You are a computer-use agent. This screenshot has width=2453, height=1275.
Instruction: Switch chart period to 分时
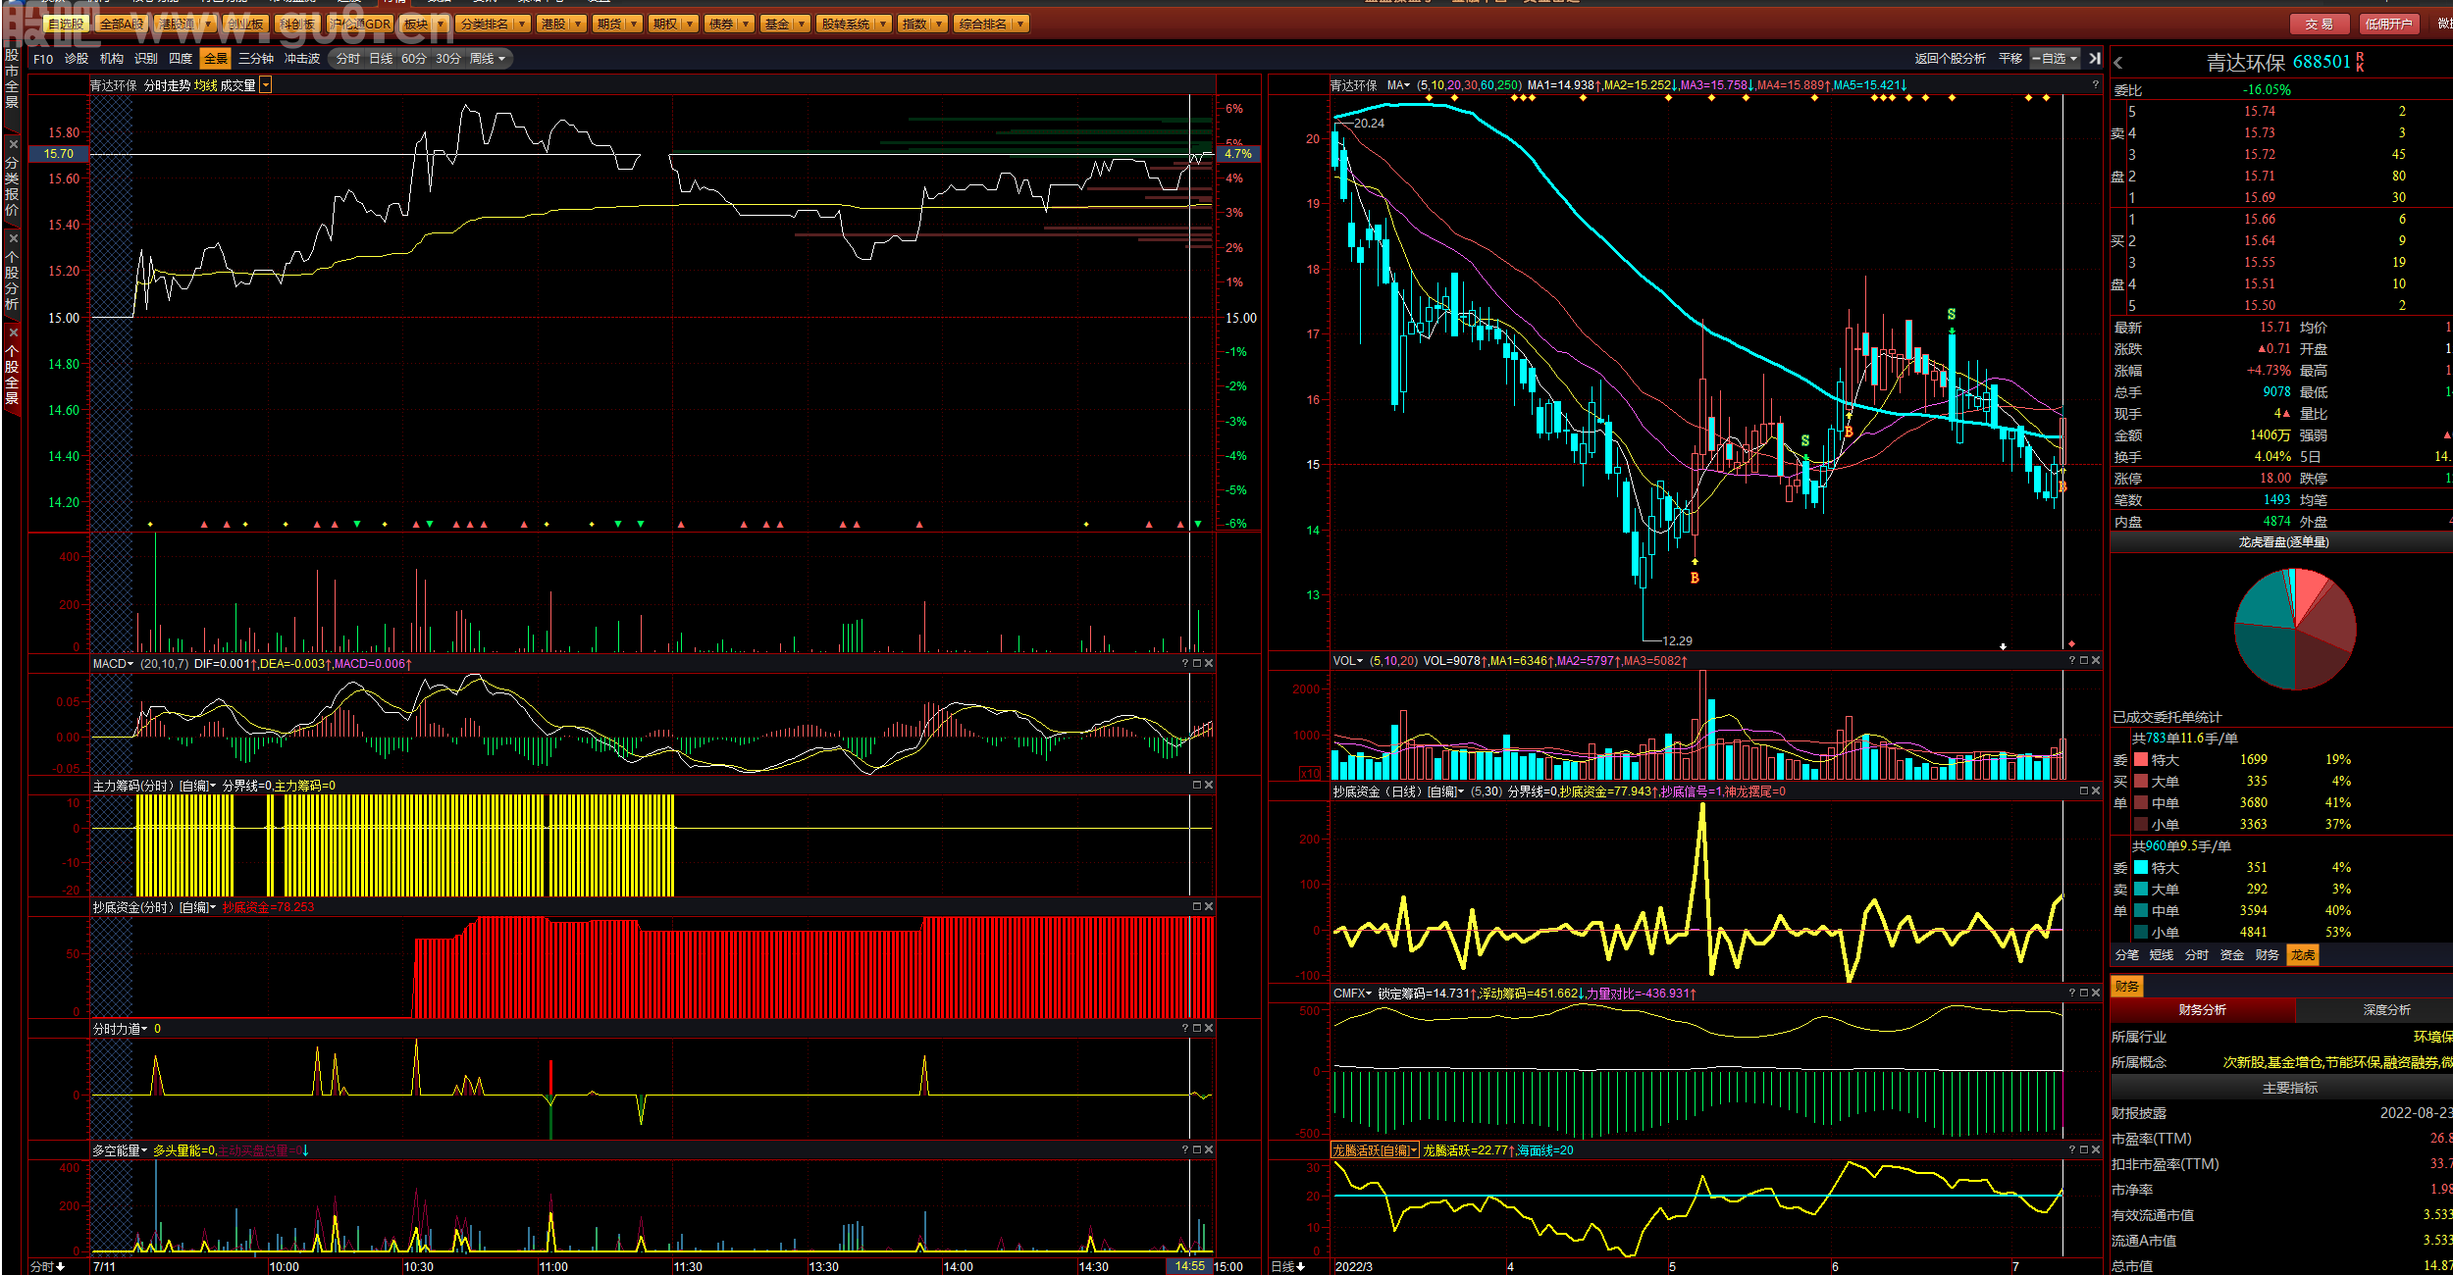pyautogui.click(x=348, y=59)
